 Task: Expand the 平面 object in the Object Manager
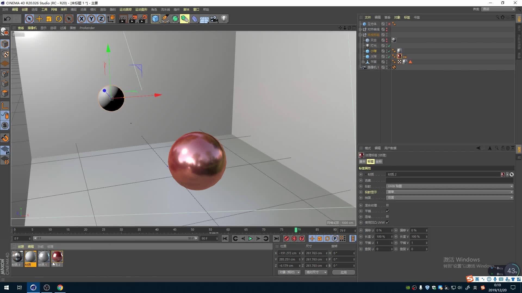click(363, 62)
